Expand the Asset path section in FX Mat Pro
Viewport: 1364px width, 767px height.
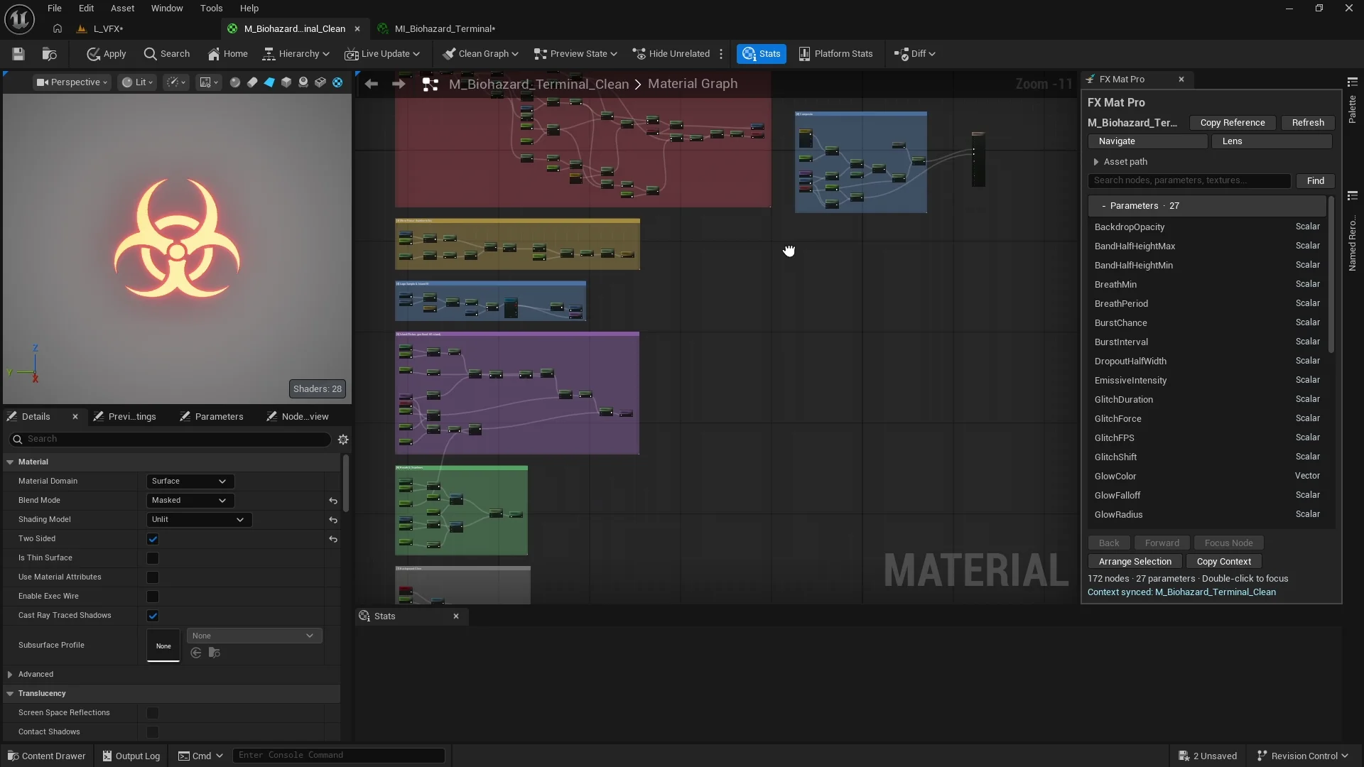(1096, 162)
